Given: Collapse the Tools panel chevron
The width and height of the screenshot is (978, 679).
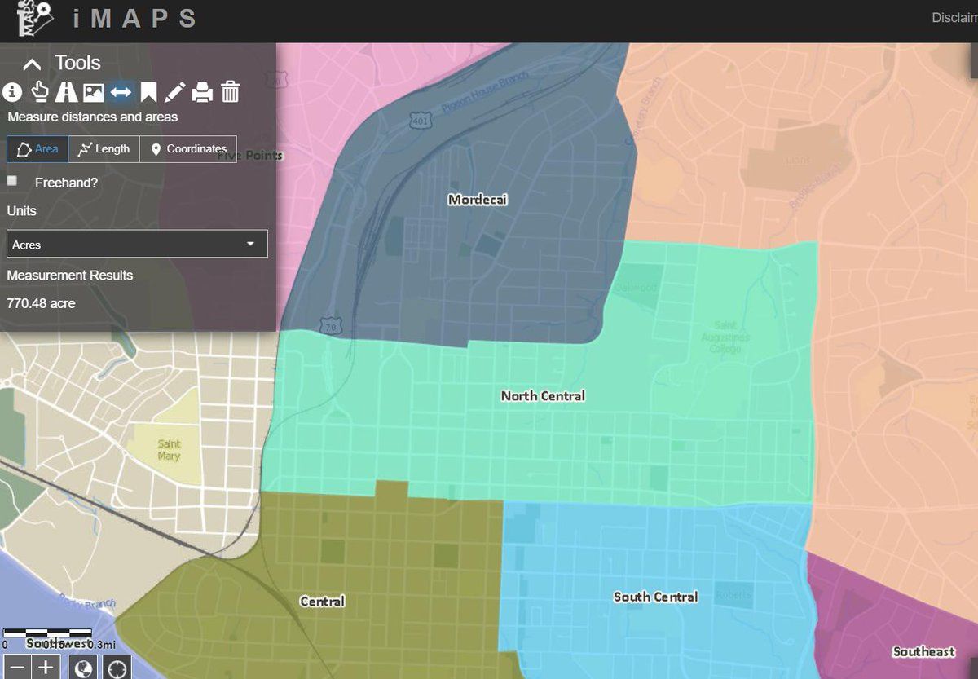Looking at the screenshot, I should point(32,64).
